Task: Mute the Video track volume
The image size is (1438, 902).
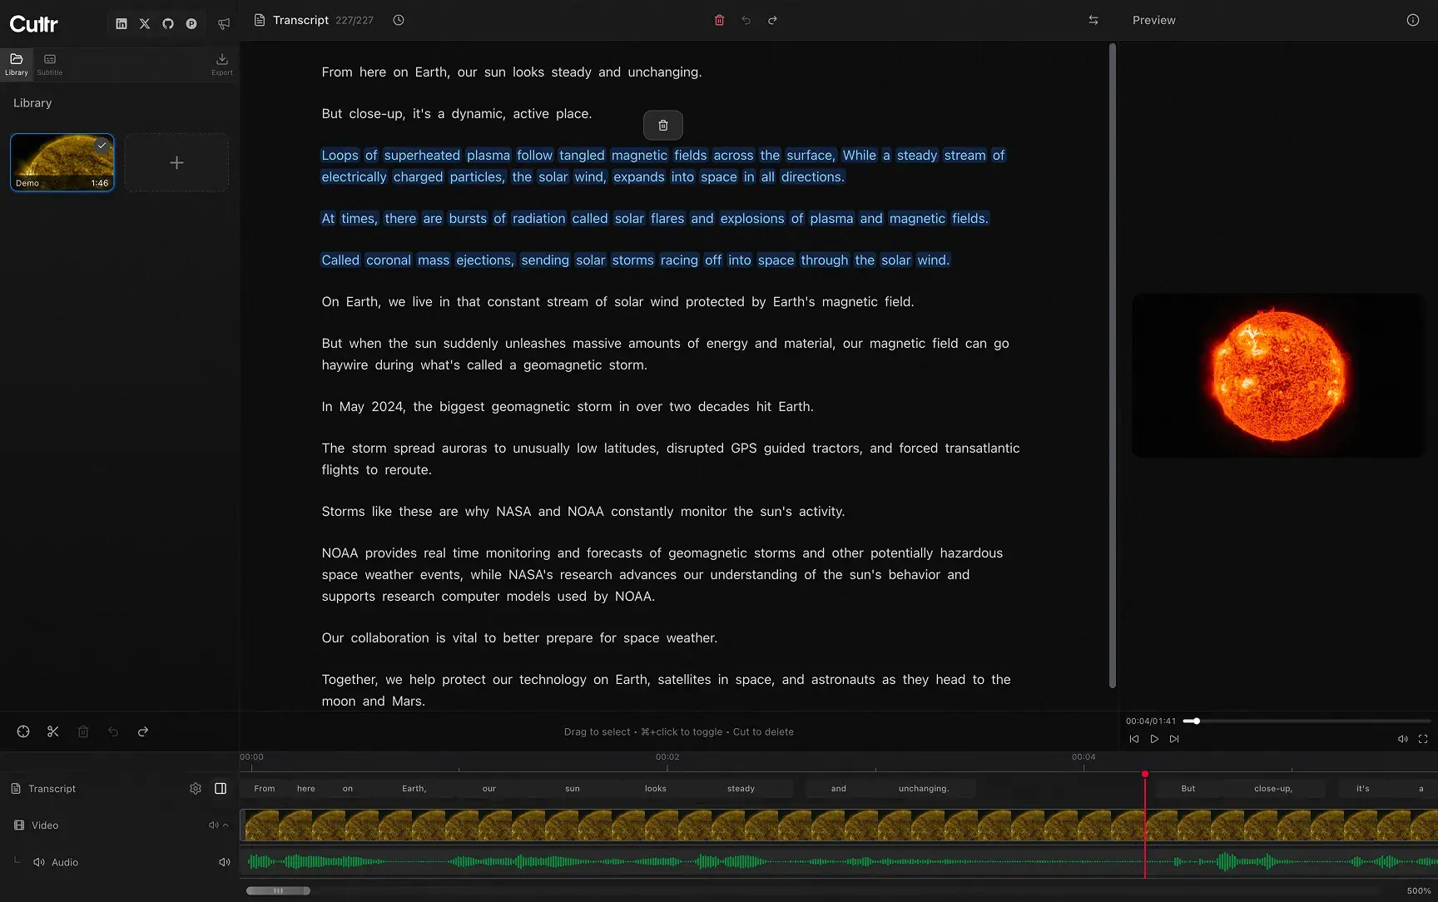Action: point(214,825)
